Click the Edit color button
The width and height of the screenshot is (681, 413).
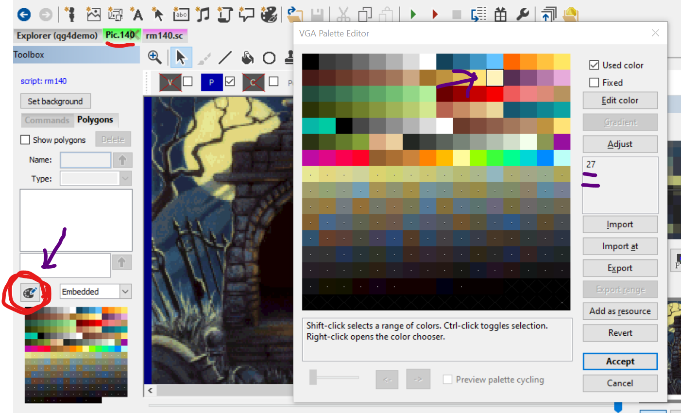[x=620, y=101]
